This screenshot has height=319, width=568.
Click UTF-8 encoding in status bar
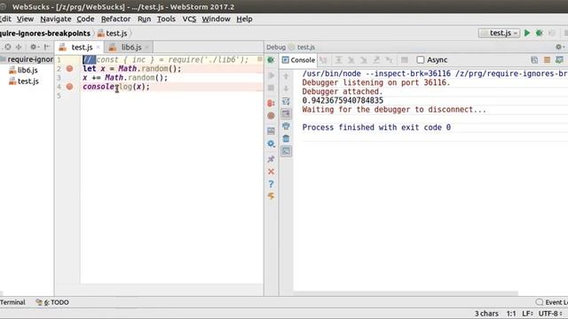(549, 313)
